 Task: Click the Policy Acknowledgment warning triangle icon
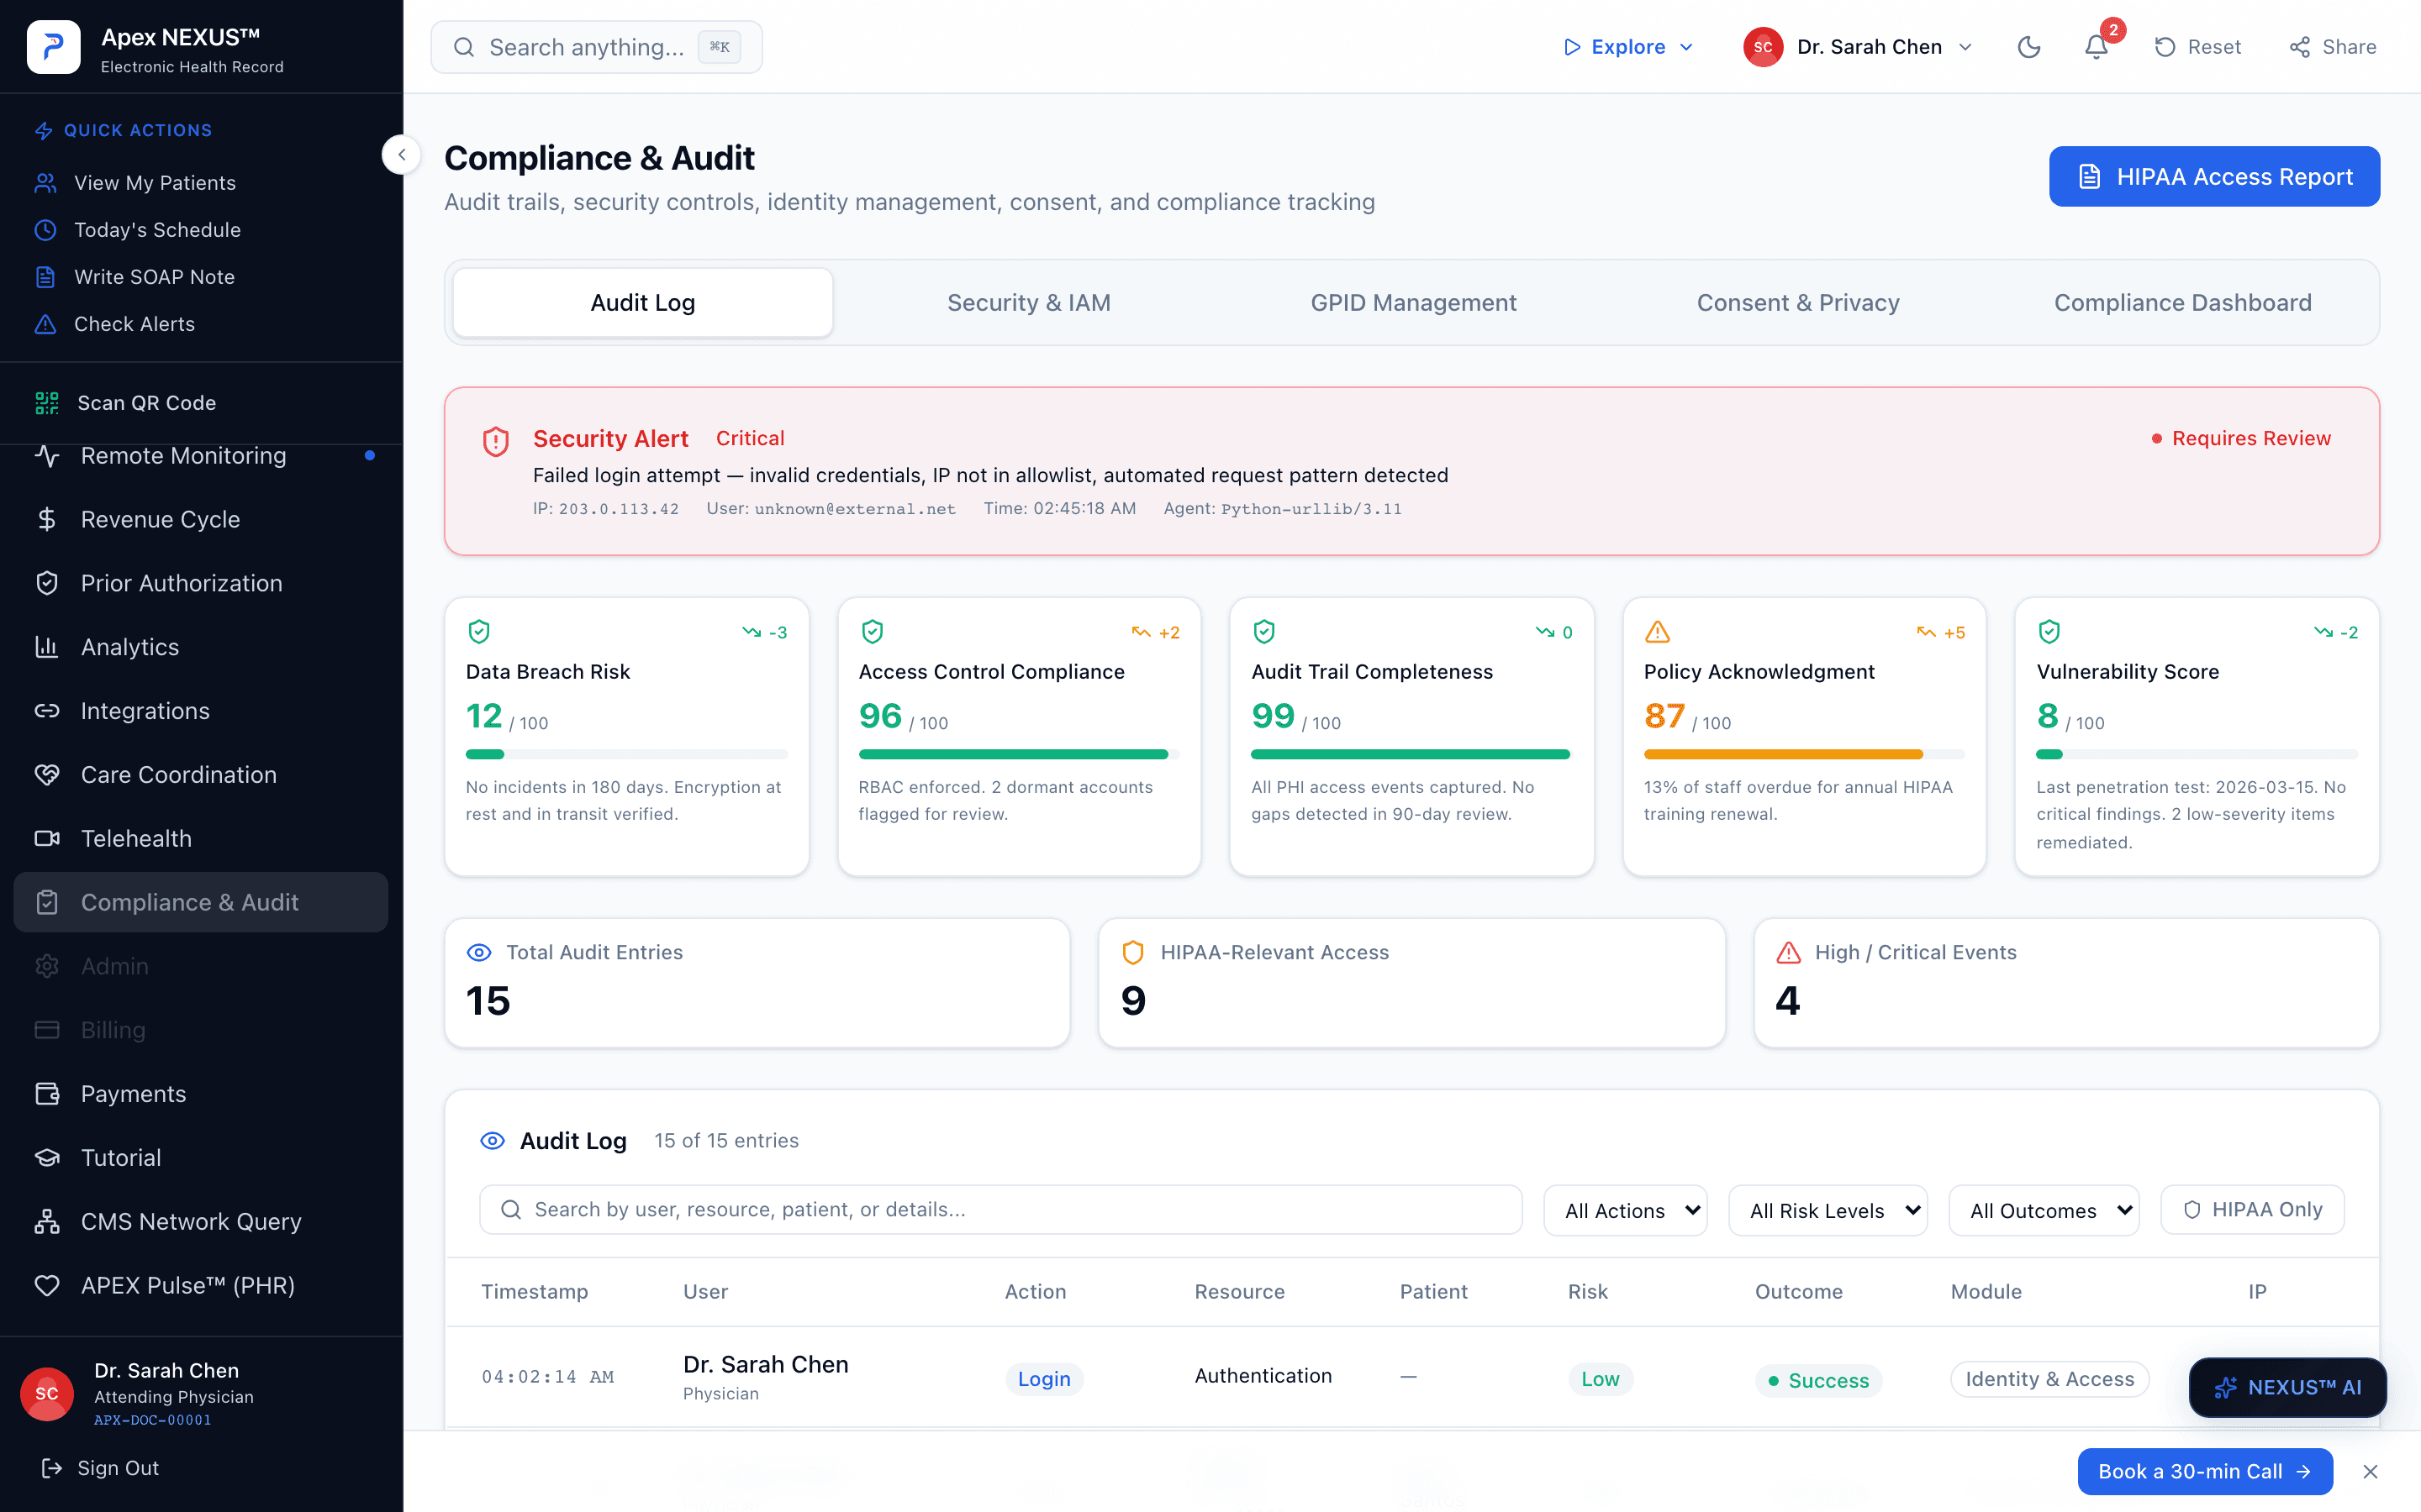point(1657,632)
